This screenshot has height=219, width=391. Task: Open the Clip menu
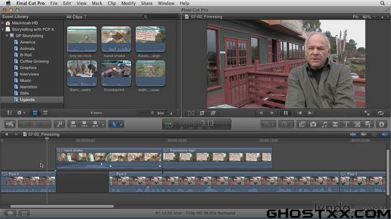tap(112, 3)
